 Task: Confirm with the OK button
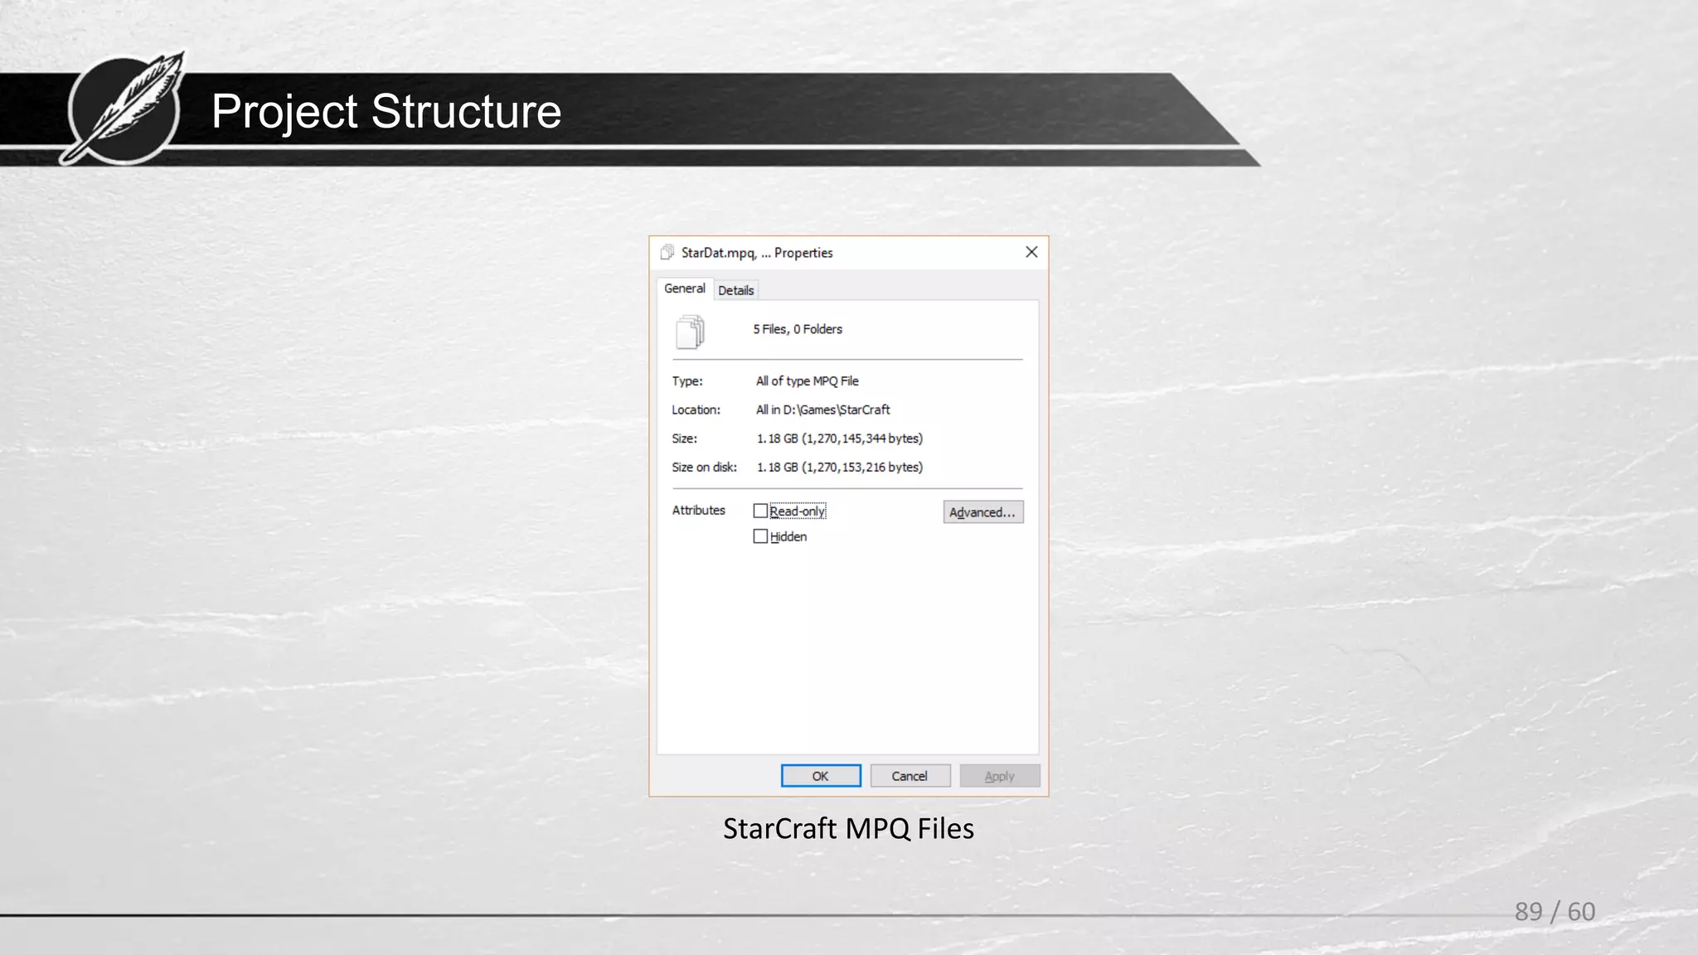(821, 776)
